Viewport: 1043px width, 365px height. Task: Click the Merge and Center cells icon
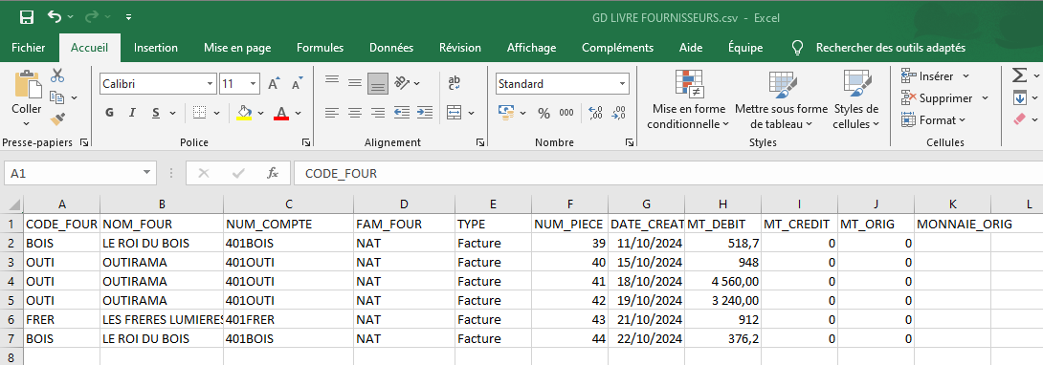coord(455,112)
